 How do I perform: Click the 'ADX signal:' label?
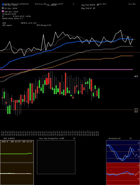click(7, 25)
